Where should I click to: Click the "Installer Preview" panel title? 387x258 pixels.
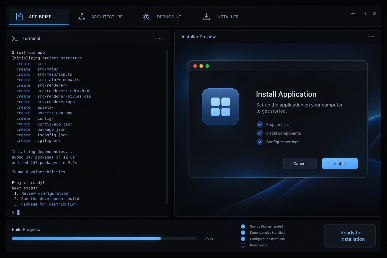click(199, 37)
